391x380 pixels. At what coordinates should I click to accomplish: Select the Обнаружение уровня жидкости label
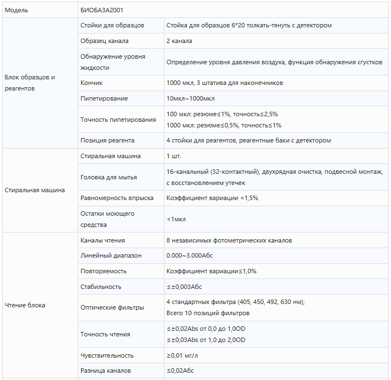112,62
